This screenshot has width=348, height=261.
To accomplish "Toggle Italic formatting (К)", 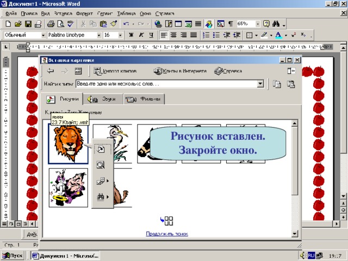I will pos(141,35).
